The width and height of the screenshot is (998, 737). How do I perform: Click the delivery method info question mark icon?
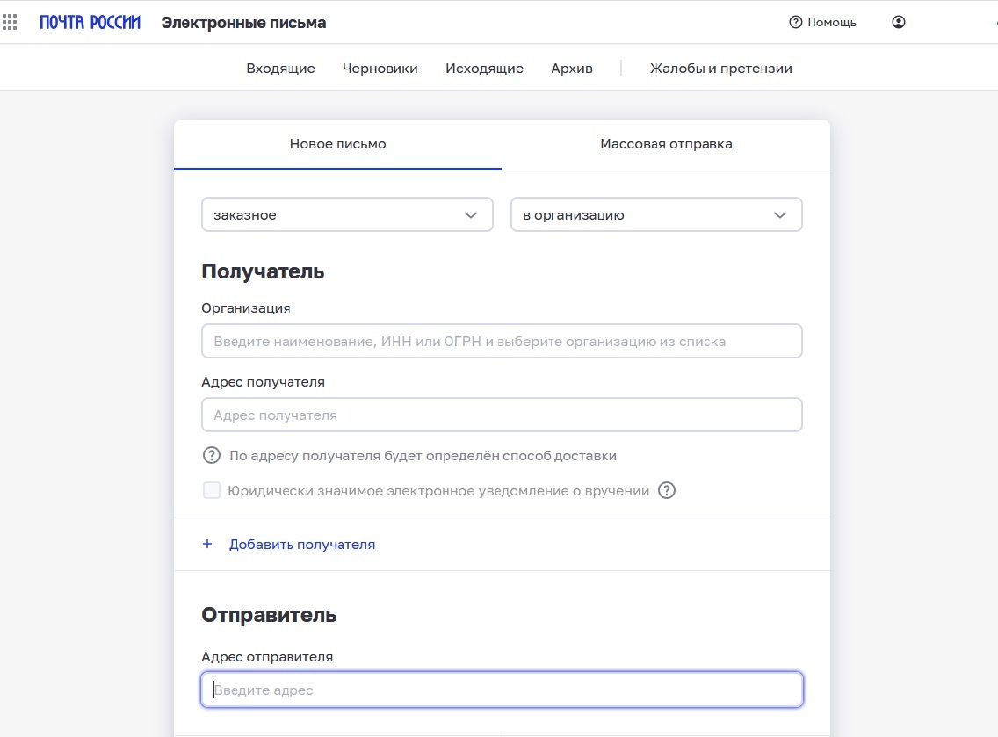(211, 455)
